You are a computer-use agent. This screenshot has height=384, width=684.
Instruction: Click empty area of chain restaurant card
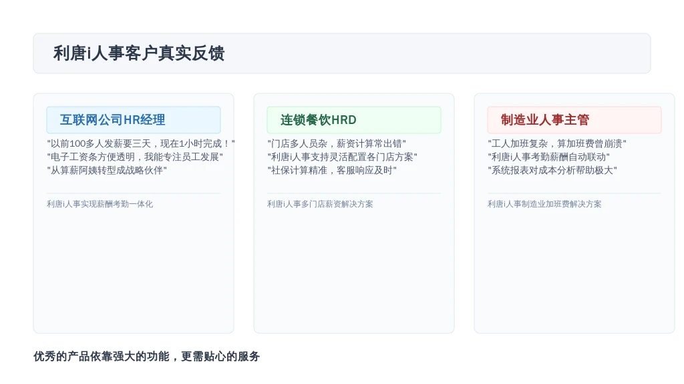(x=354, y=270)
